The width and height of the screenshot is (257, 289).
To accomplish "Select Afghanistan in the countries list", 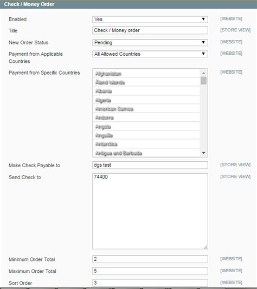I will 146,74.
